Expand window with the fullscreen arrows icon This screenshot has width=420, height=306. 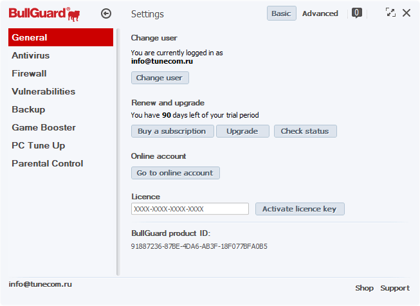[390, 12]
